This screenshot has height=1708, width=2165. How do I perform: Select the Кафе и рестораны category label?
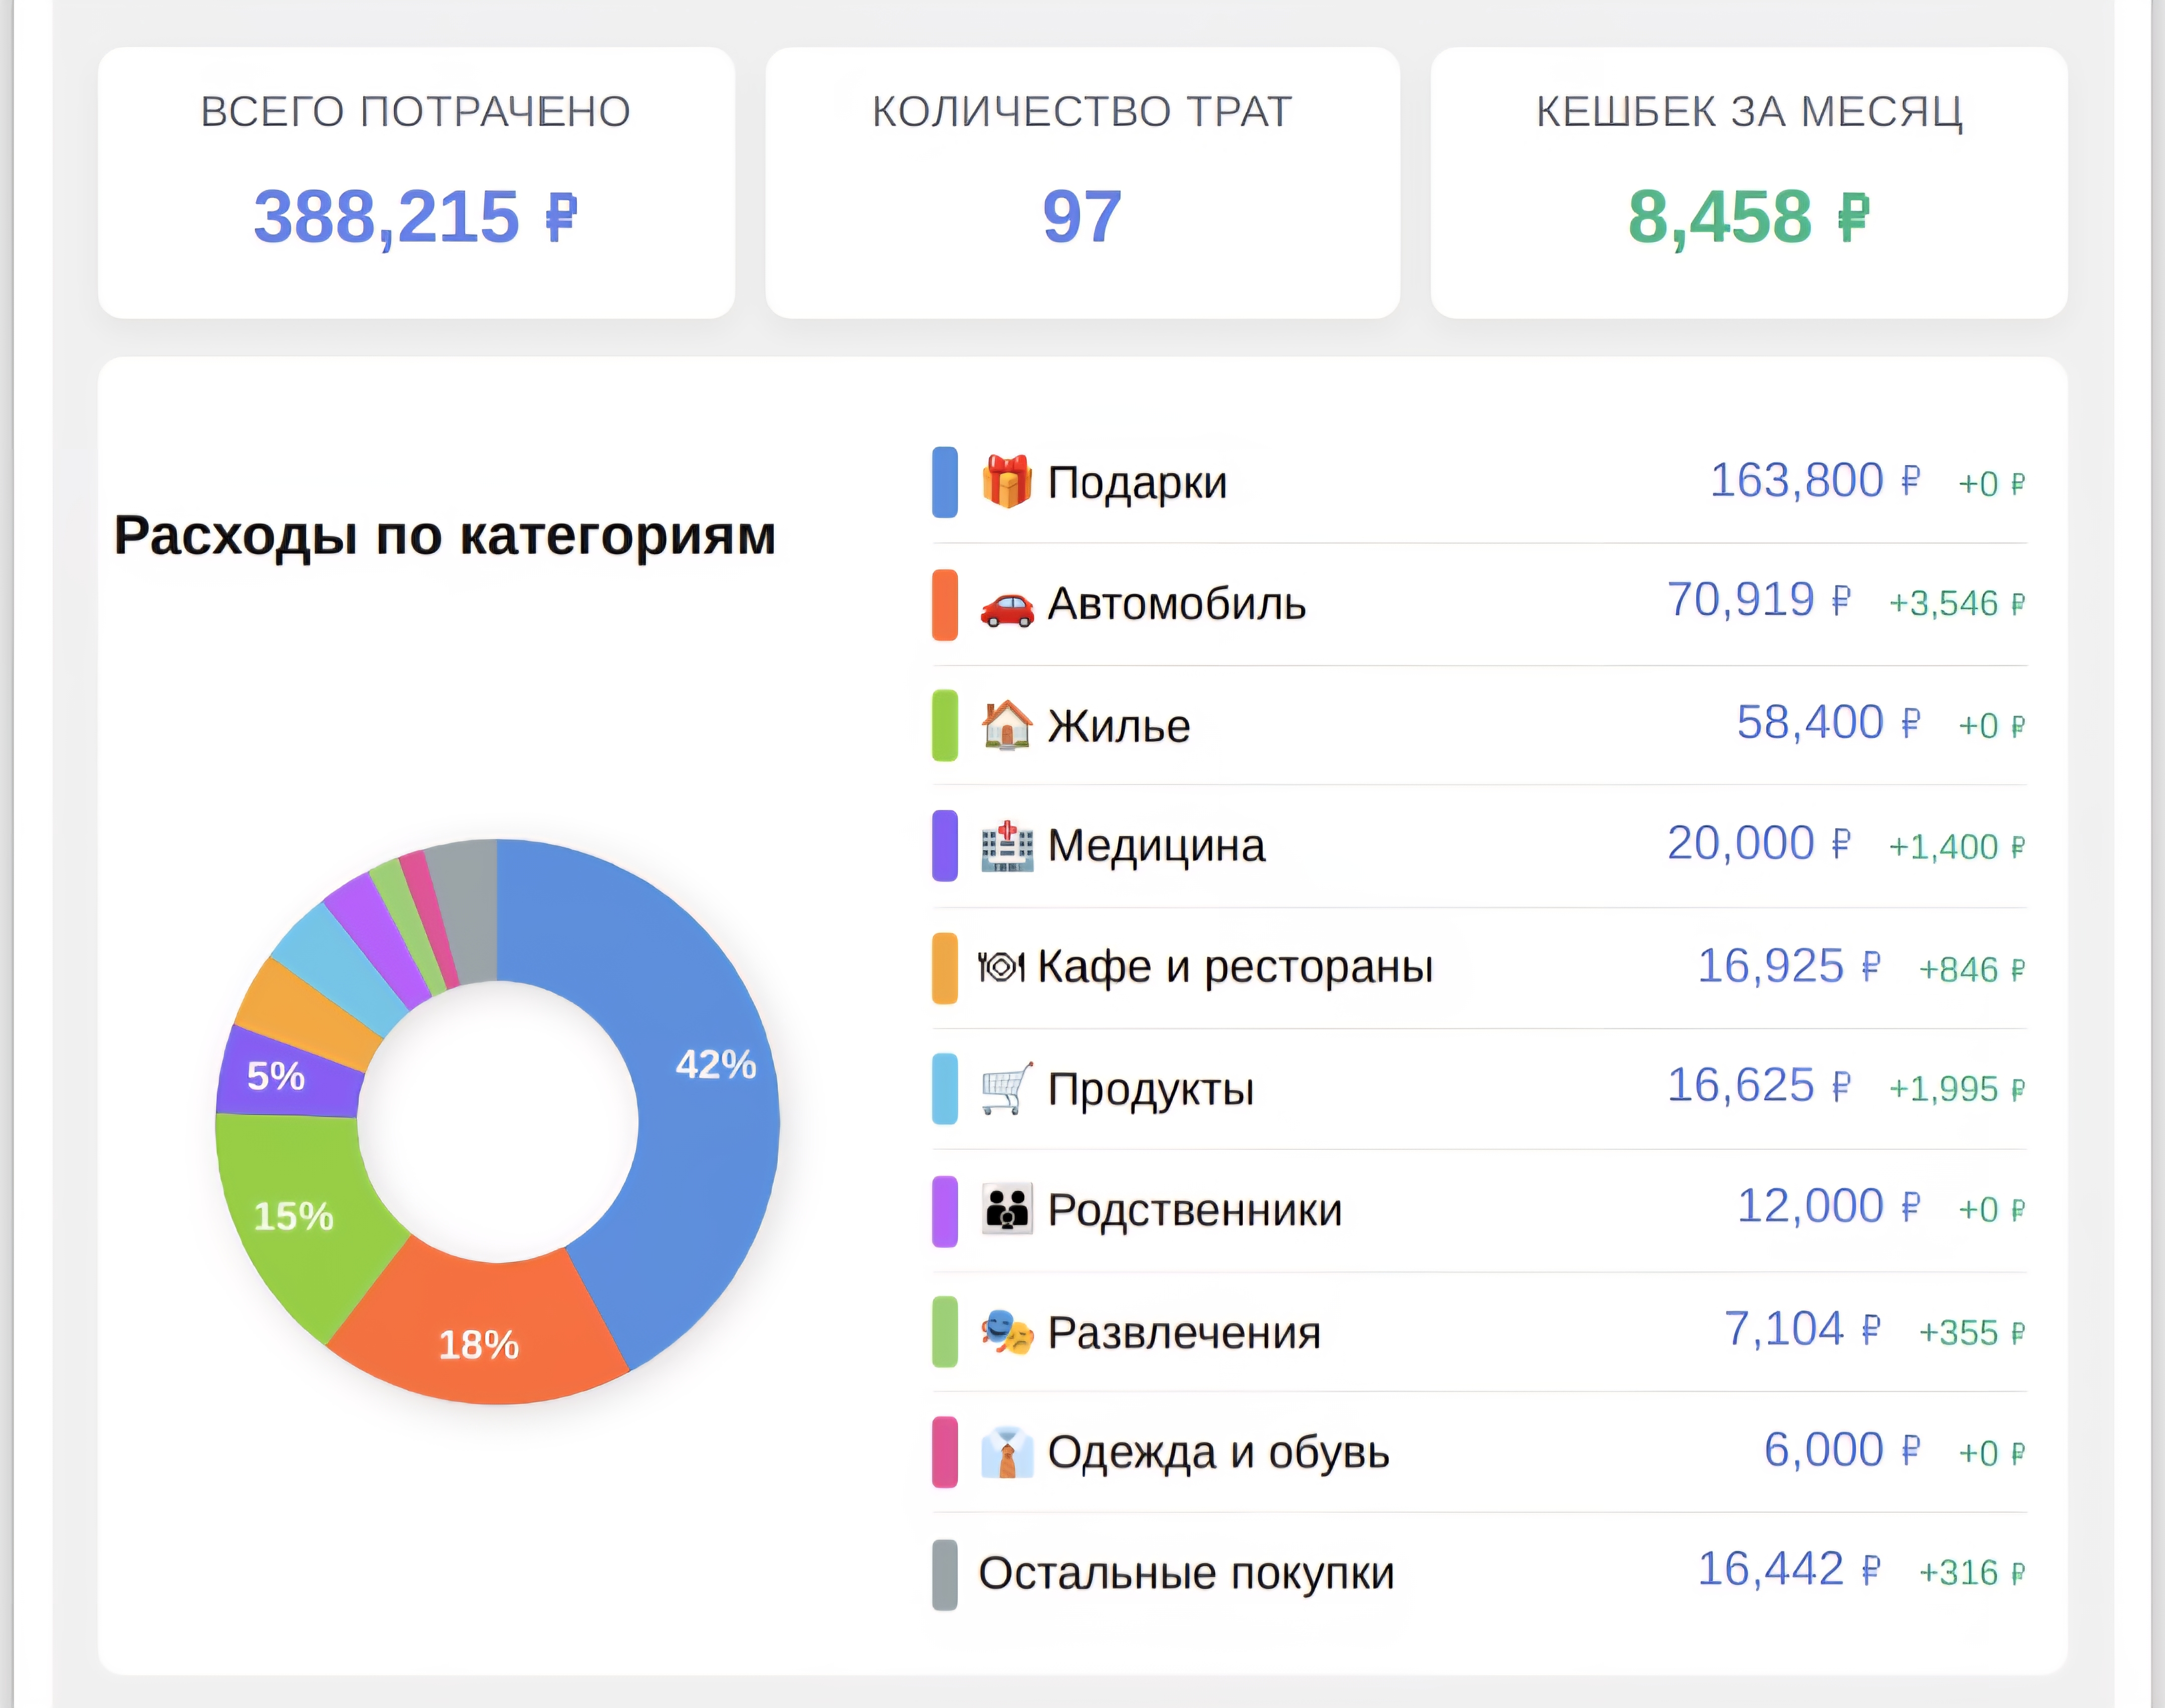1235,968
